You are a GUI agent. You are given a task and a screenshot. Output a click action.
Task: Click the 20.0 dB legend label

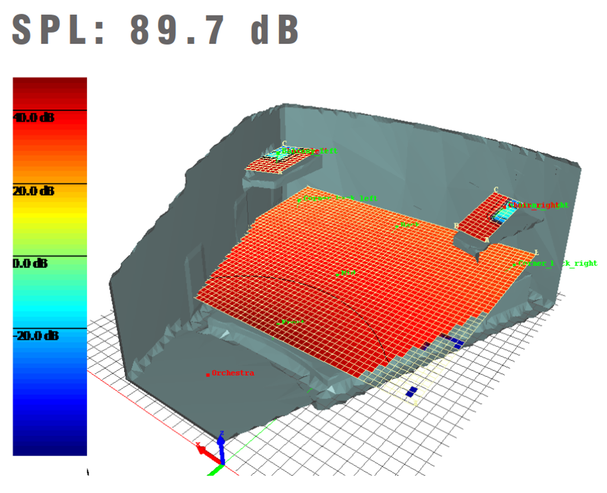34,191
